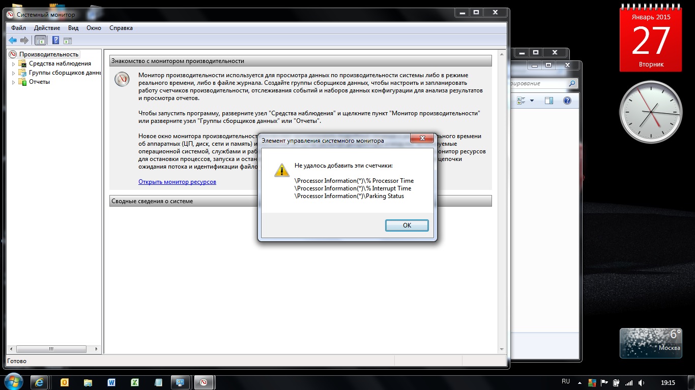This screenshot has width=695, height=390.
Task: Open Excel from the taskbar
Action: click(135, 382)
